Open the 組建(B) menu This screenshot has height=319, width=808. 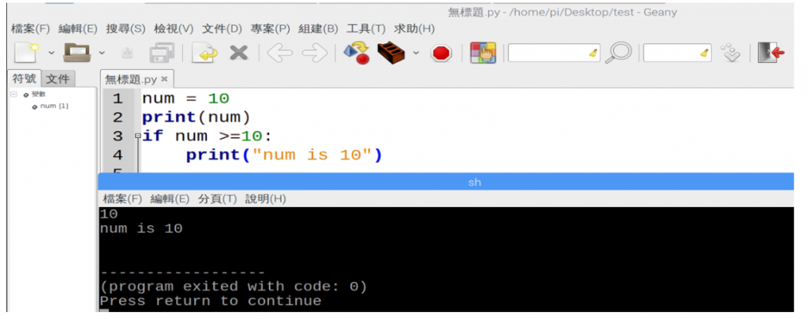coord(319,29)
